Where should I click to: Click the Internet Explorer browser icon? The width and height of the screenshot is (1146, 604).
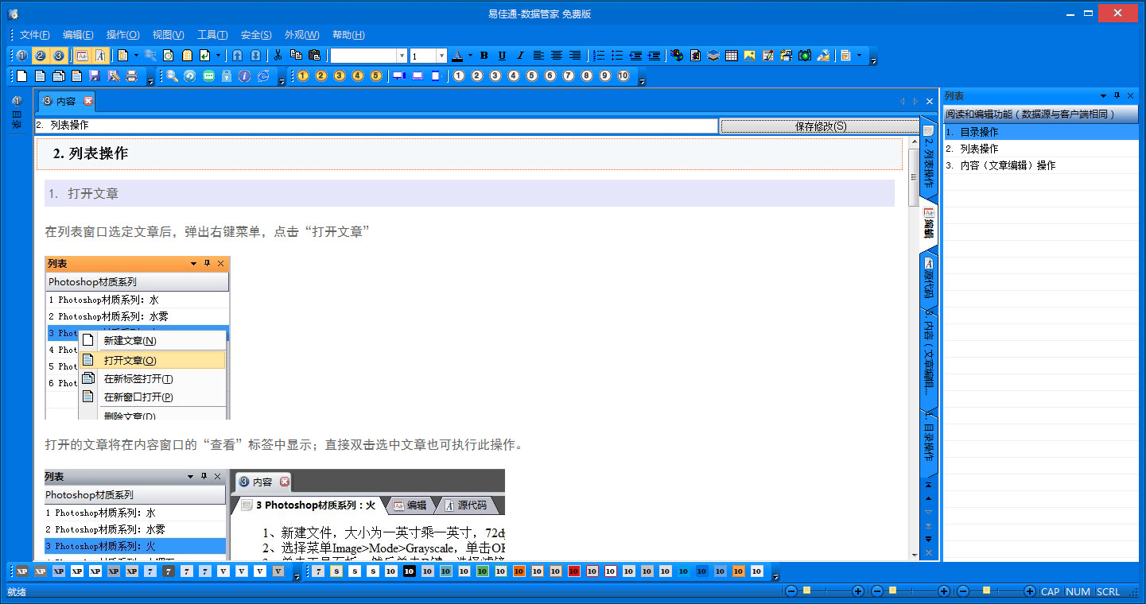tap(263, 76)
